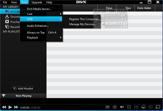Close the open Tools menu
This screenshot has height=111, width=163.
(24, 2)
